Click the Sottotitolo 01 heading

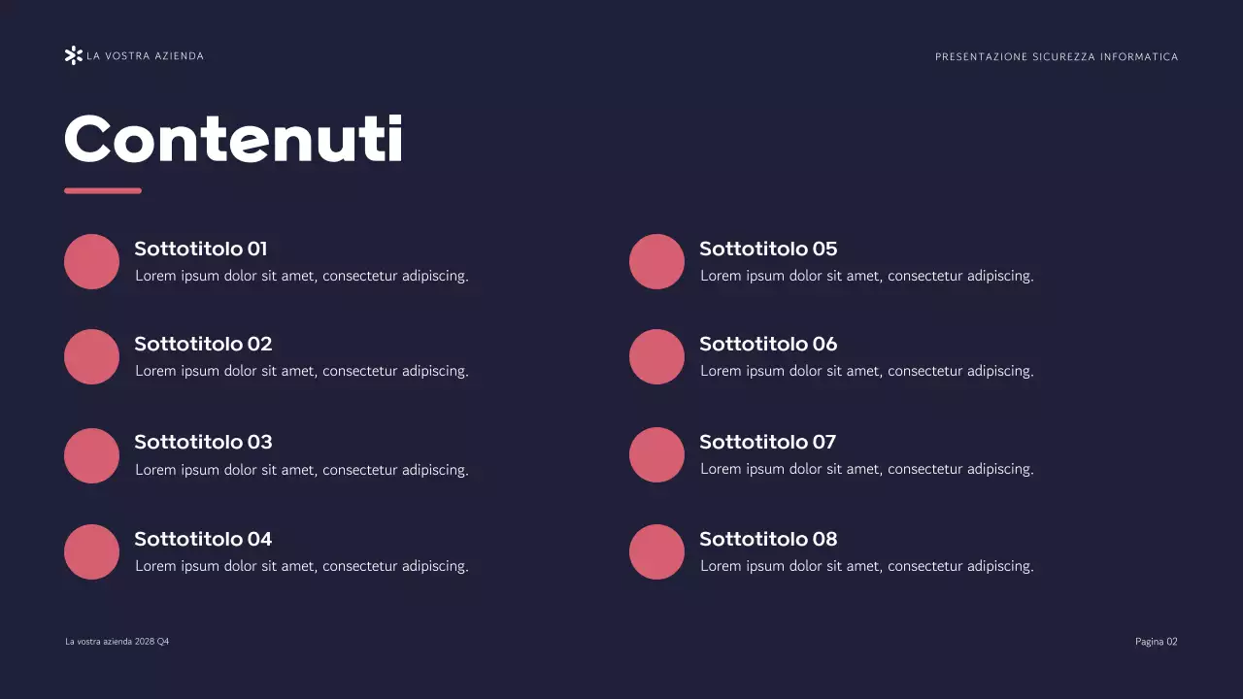201,249
